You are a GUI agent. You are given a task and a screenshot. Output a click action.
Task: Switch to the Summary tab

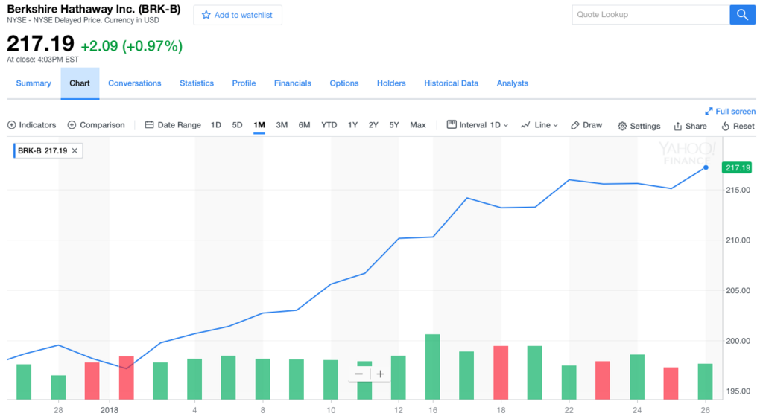click(x=34, y=83)
